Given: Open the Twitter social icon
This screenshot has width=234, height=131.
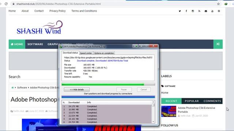Looking at the screenshot, I should pyautogui.click(x=180, y=11).
